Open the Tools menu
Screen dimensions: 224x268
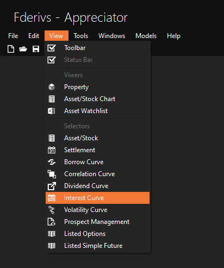(x=81, y=36)
